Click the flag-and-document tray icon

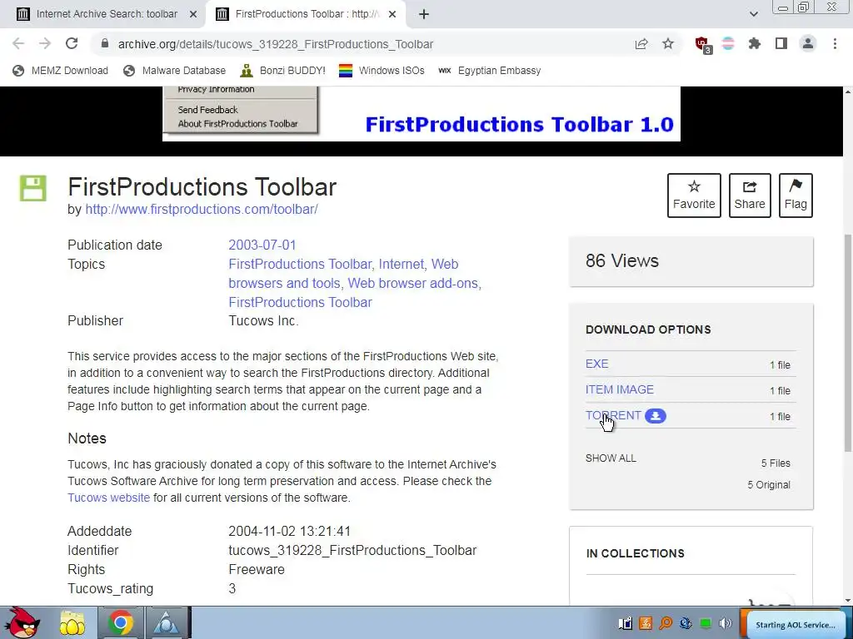coord(626,623)
